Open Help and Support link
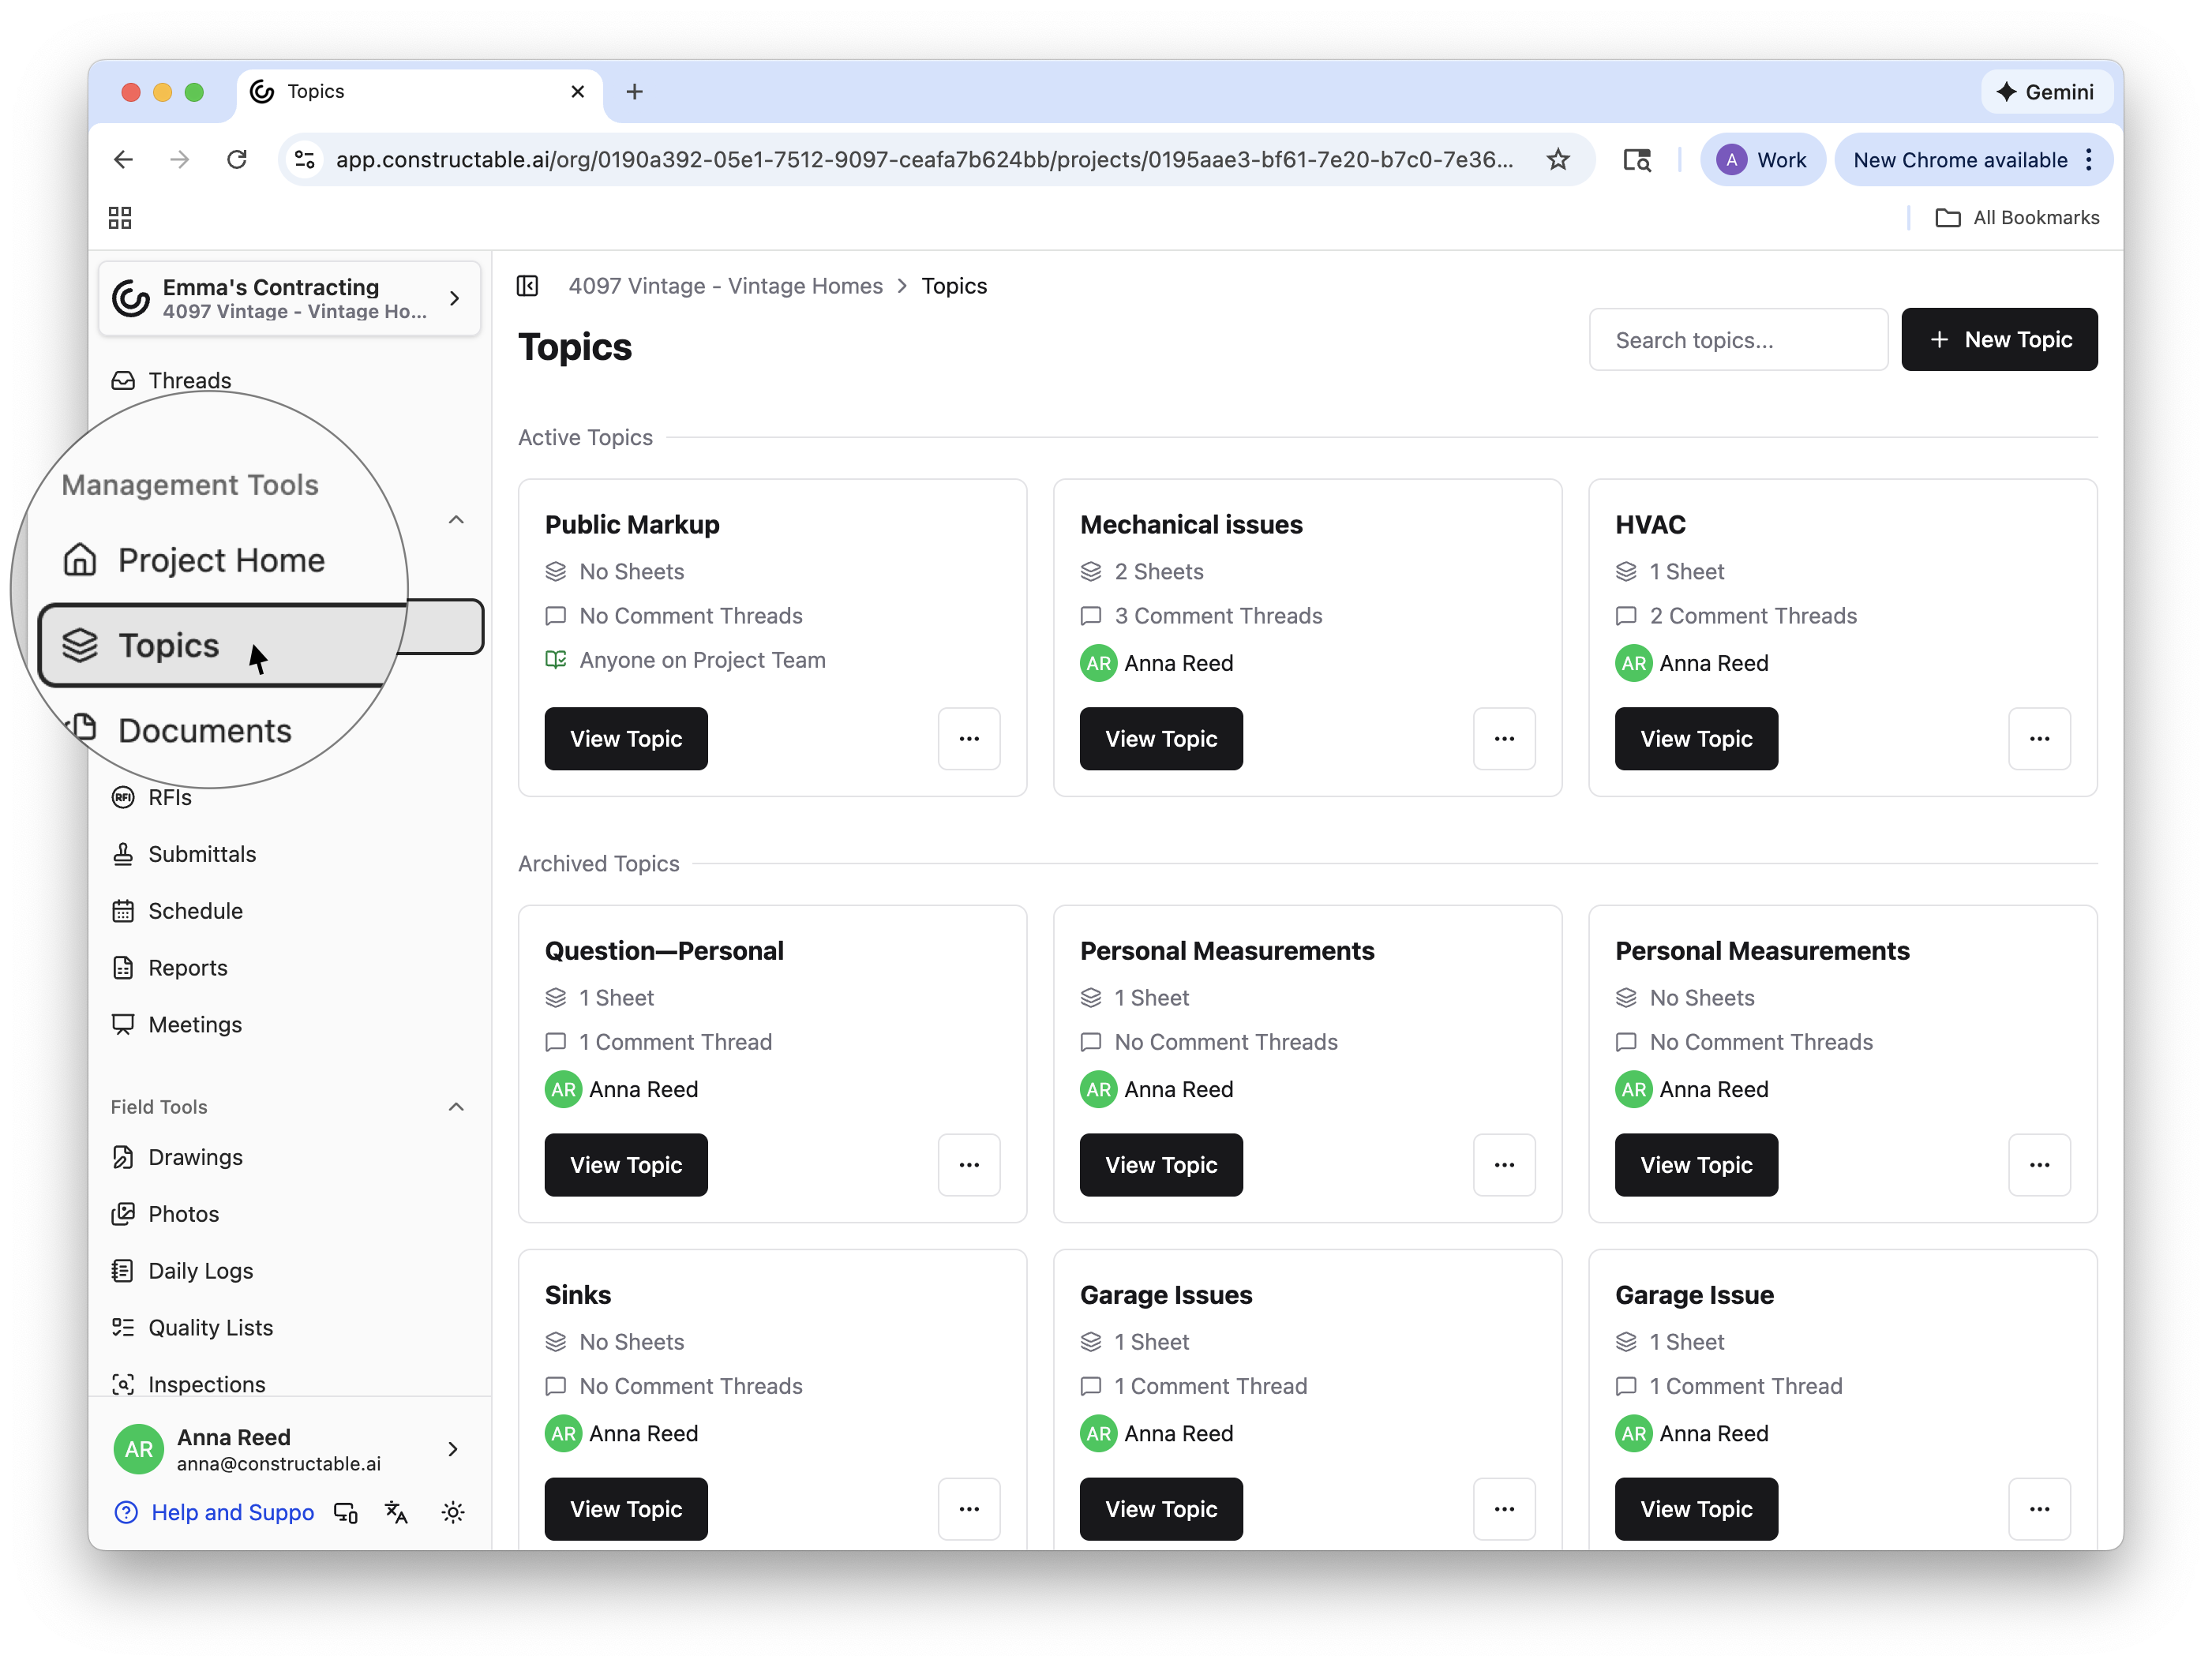This screenshot has height=1667, width=2212. click(214, 1512)
